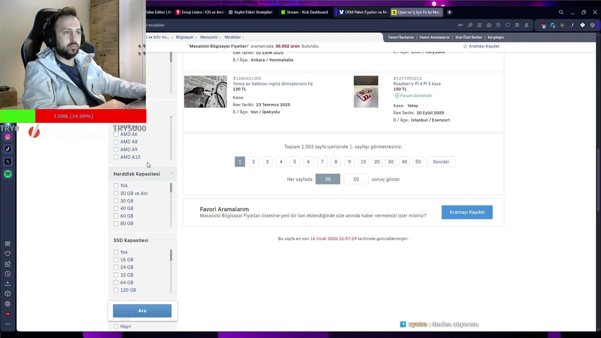The height and width of the screenshot is (338, 601).
Task: Switch to the Emoji Listesi tab
Action: coord(200,12)
